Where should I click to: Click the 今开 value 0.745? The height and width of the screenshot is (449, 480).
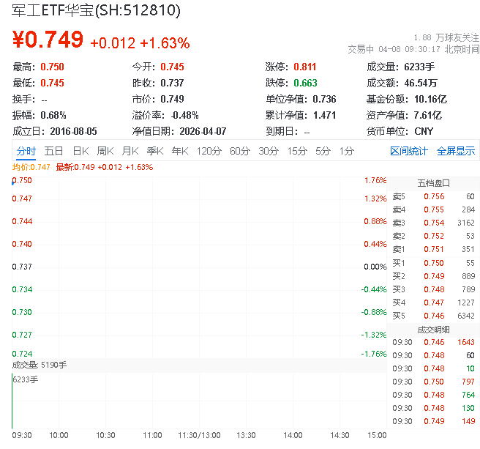point(173,67)
